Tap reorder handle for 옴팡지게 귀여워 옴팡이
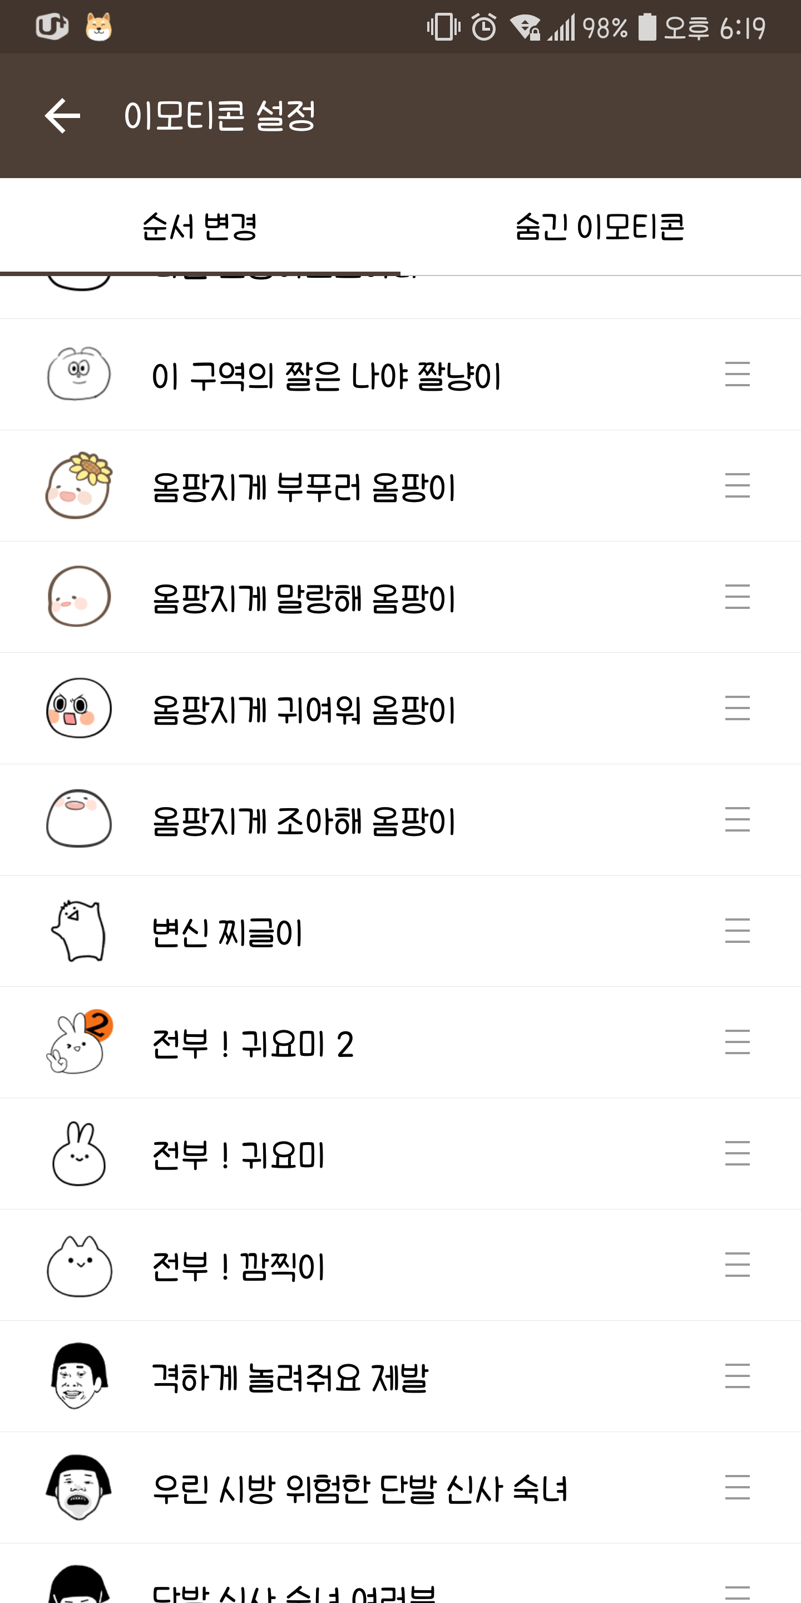Viewport: 801px width, 1603px height. (737, 709)
